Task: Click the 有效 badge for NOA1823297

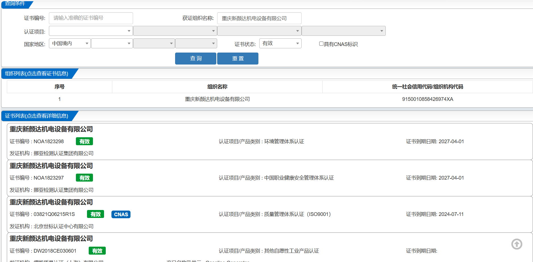Action: pos(84,178)
